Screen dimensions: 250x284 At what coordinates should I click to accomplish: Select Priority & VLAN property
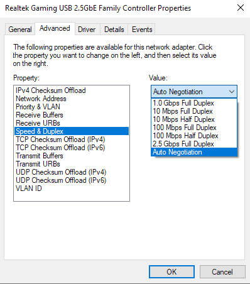72,107
